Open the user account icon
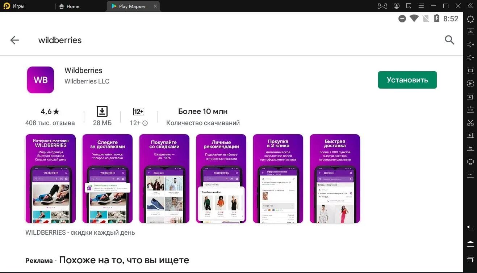Screen dimensions: 477x273 pos(397,6)
